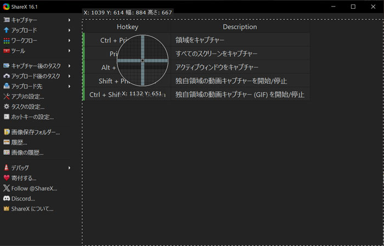Click 寄付する... link
Viewport: 384px width, 246px height.
[24, 178]
